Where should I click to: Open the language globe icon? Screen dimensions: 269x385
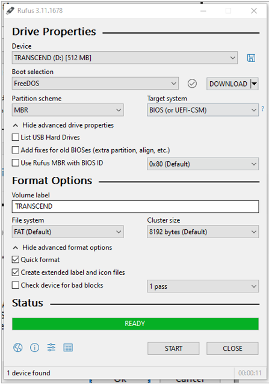tap(17, 348)
